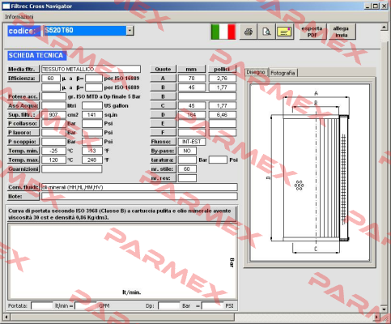Click the quote D pollici field 6,46
This screenshot has height=324, width=391.
tap(223, 115)
